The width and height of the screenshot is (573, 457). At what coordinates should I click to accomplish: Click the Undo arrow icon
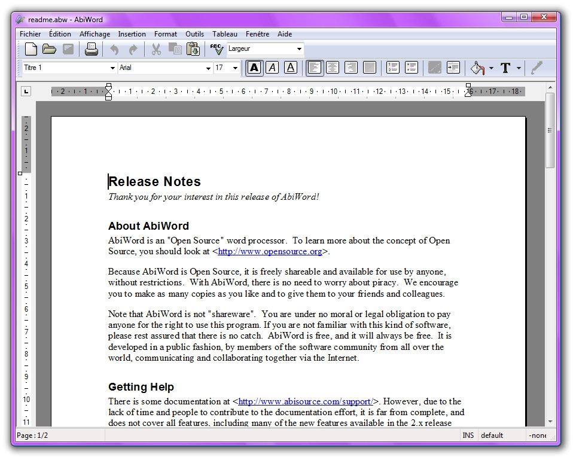click(114, 49)
